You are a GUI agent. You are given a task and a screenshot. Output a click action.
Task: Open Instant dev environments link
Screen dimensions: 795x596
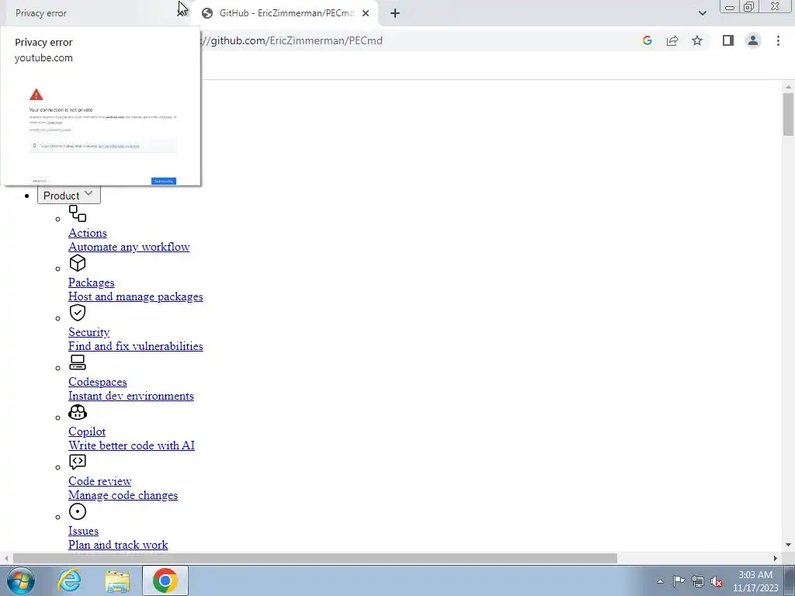click(x=130, y=396)
